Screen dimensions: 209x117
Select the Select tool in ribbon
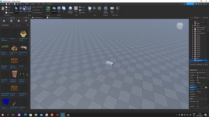point(17,9)
